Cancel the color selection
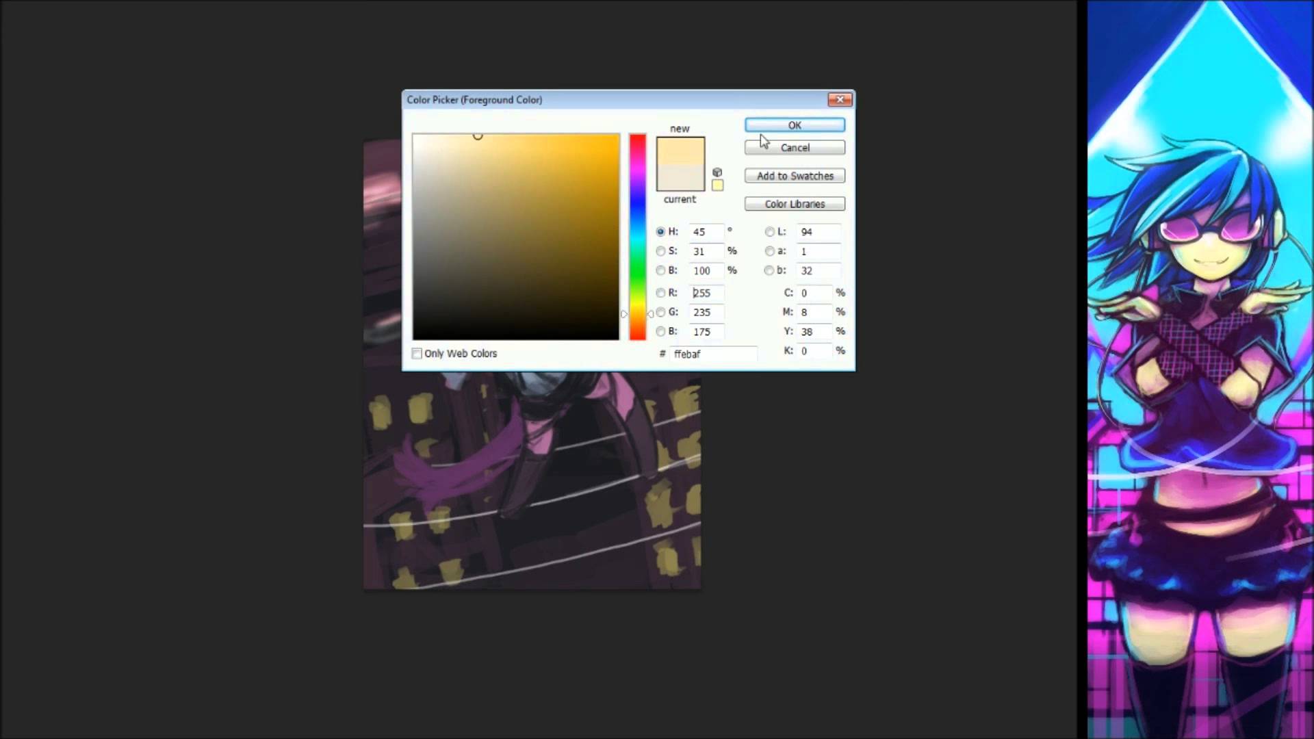1314x739 pixels. click(795, 148)
